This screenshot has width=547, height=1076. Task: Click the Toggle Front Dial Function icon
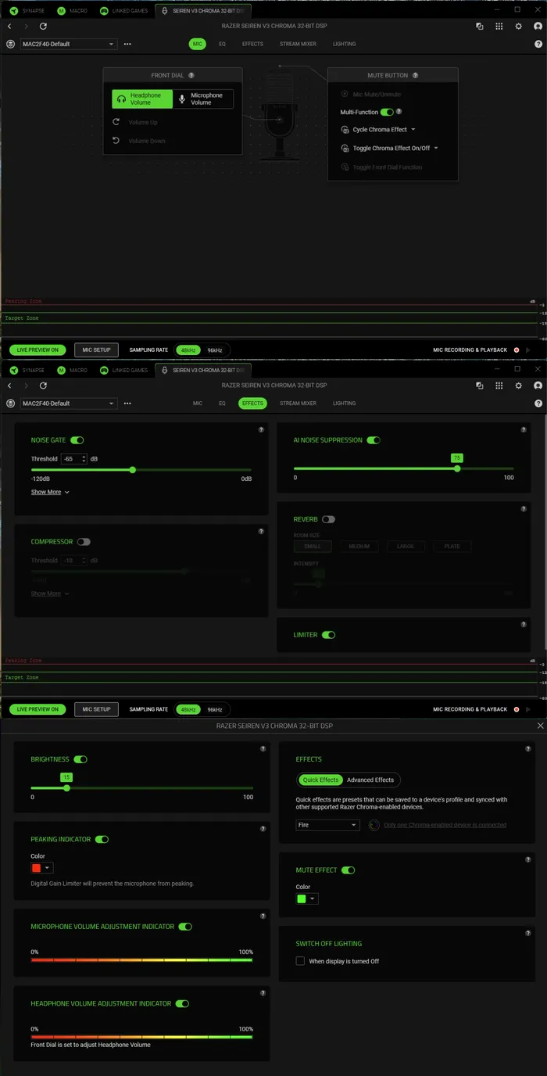point(345,167)
